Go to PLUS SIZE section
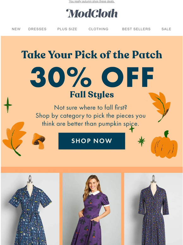Viewport: 183px width, 245px height. pos(67,29)
